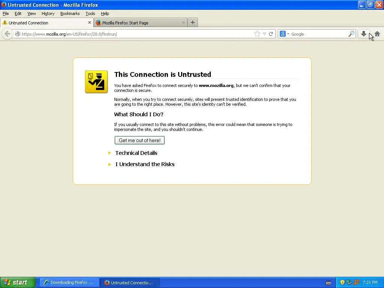
Task: Click the yellow passport officer warning icon
Action: pyautogui.click(x=96, y=82)
